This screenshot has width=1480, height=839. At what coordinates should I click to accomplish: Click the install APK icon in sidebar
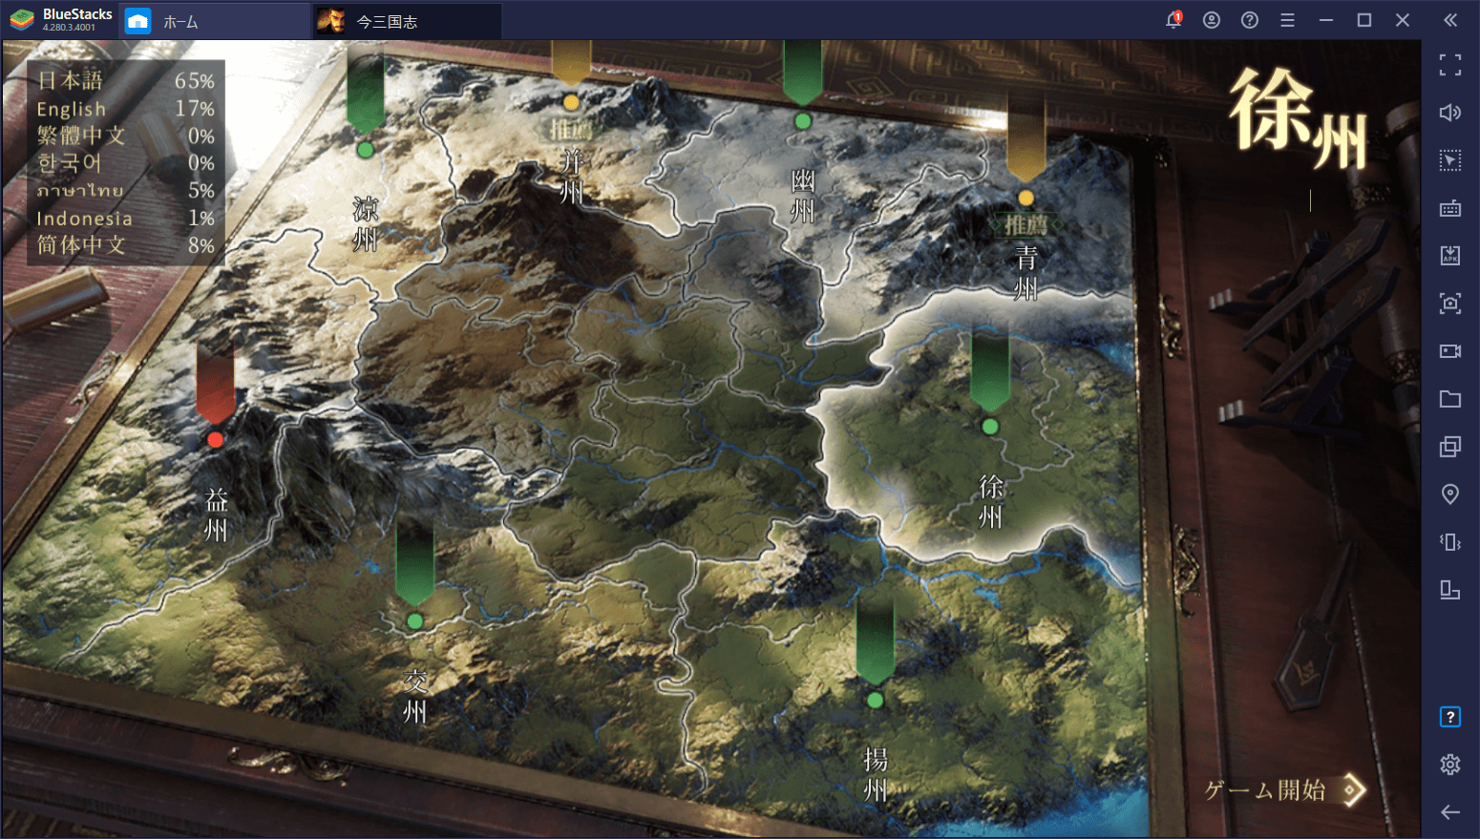coord(1450,256)
